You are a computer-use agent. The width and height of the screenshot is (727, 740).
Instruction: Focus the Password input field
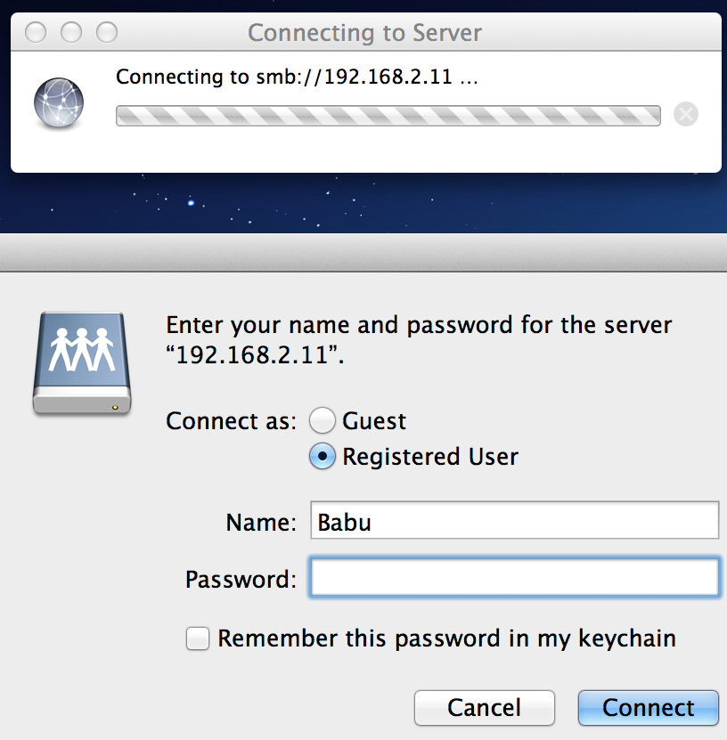(x=515, y=577)
